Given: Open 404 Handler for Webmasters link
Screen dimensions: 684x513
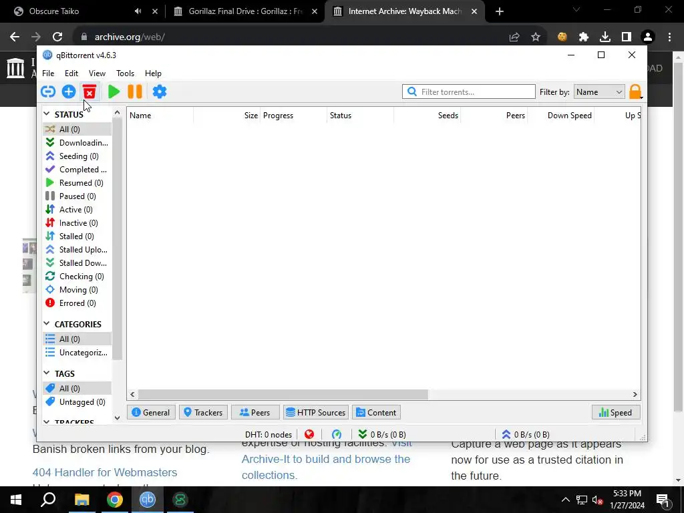Looking at the screenshot, I should [x=105, y=472].
